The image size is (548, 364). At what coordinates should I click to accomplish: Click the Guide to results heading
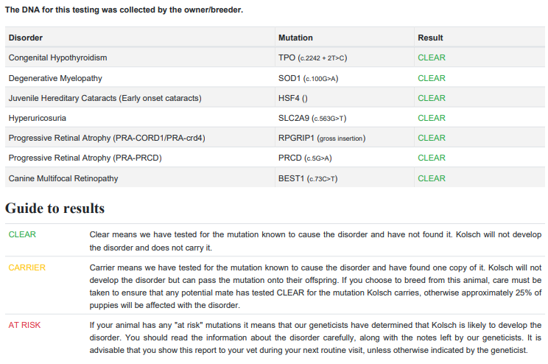55,209
